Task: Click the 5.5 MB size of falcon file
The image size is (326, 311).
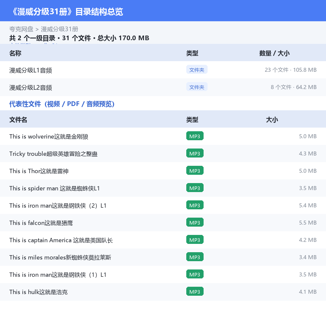Action: click(308, 222)
